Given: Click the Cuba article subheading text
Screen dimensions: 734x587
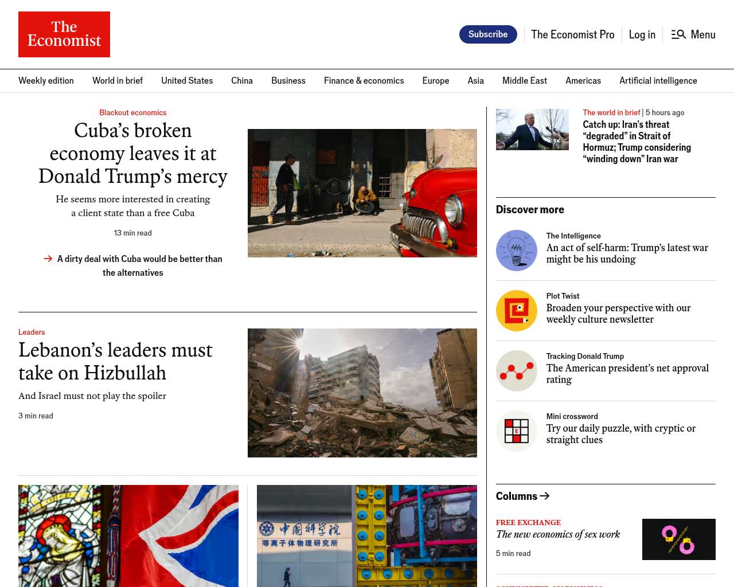Looking at the screenshot, I should tap(133, 206).
